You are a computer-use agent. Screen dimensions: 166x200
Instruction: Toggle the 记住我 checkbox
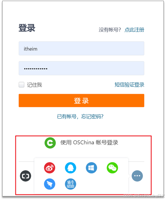tap(22, 85)
